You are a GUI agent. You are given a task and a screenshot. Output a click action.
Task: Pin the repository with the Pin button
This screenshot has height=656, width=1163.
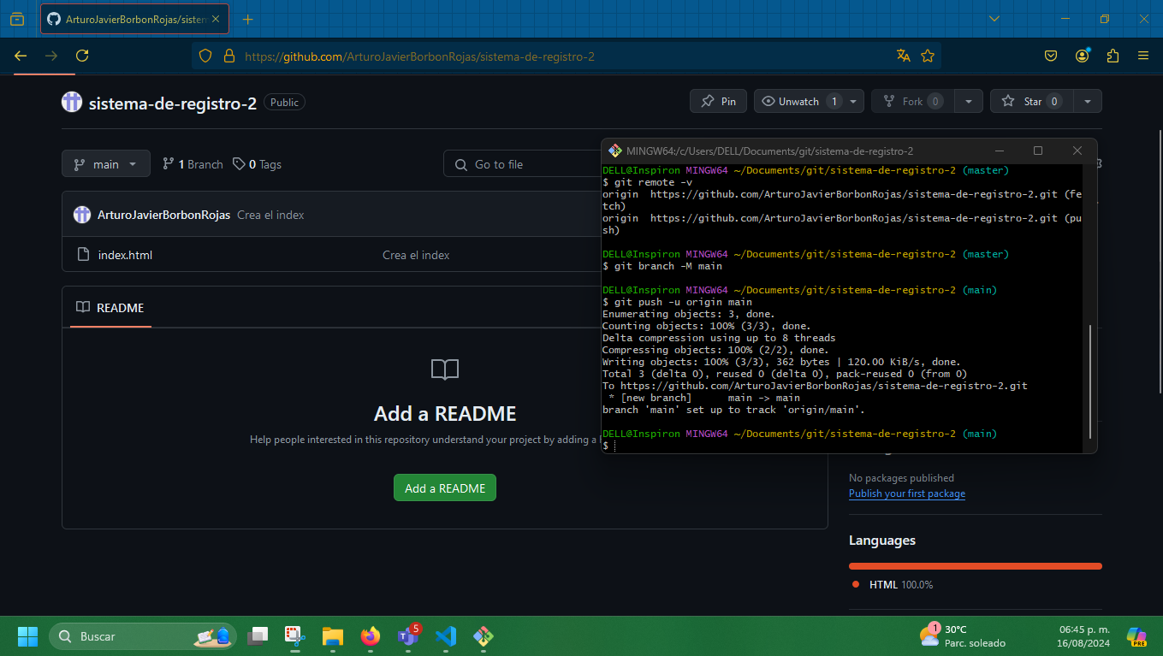(718, 101)
